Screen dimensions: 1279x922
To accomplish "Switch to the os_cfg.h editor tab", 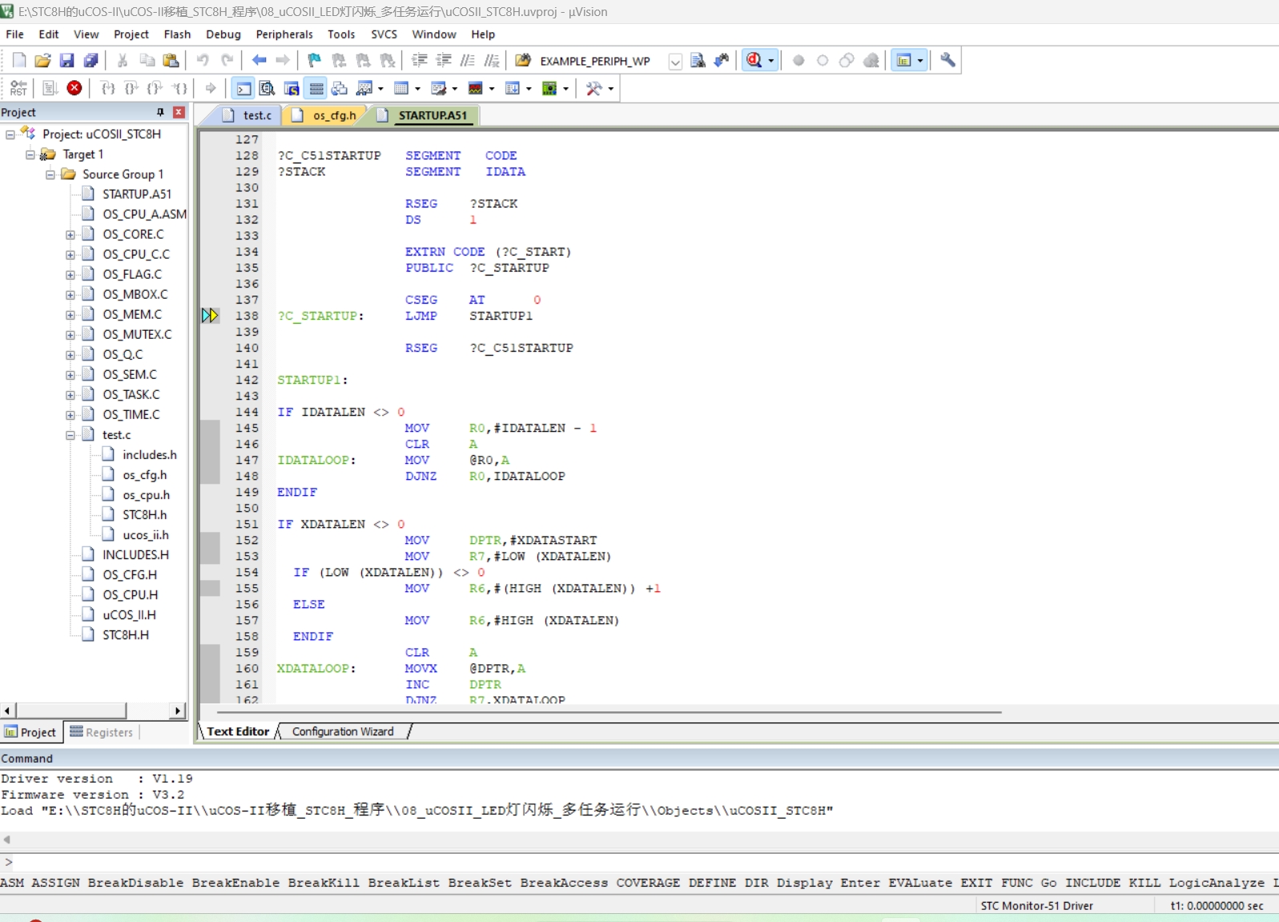I will point(324,115).
